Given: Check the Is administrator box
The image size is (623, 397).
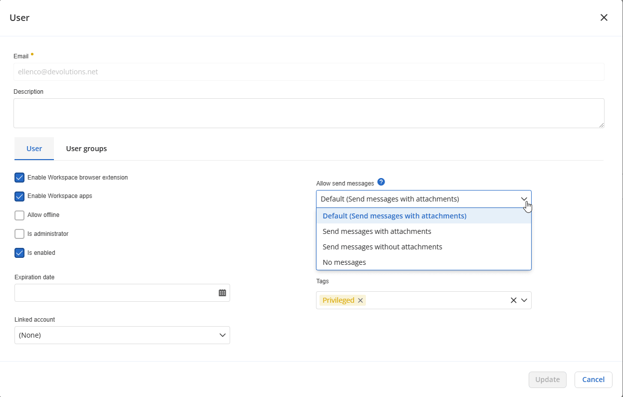Looking at the screenshot, I should click(x=19, y=234).
